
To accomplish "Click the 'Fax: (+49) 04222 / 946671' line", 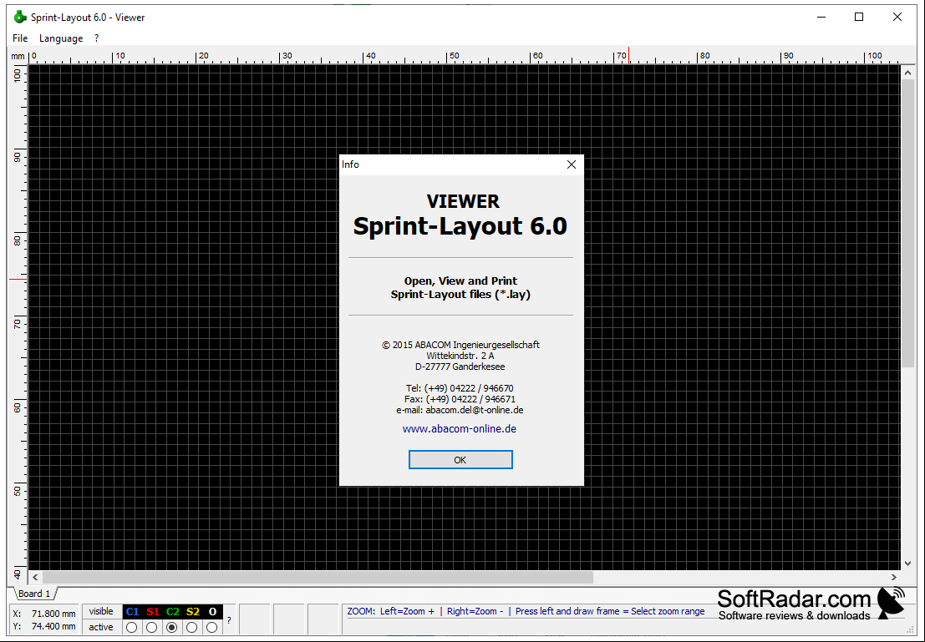I will click(x=460, y=399).
